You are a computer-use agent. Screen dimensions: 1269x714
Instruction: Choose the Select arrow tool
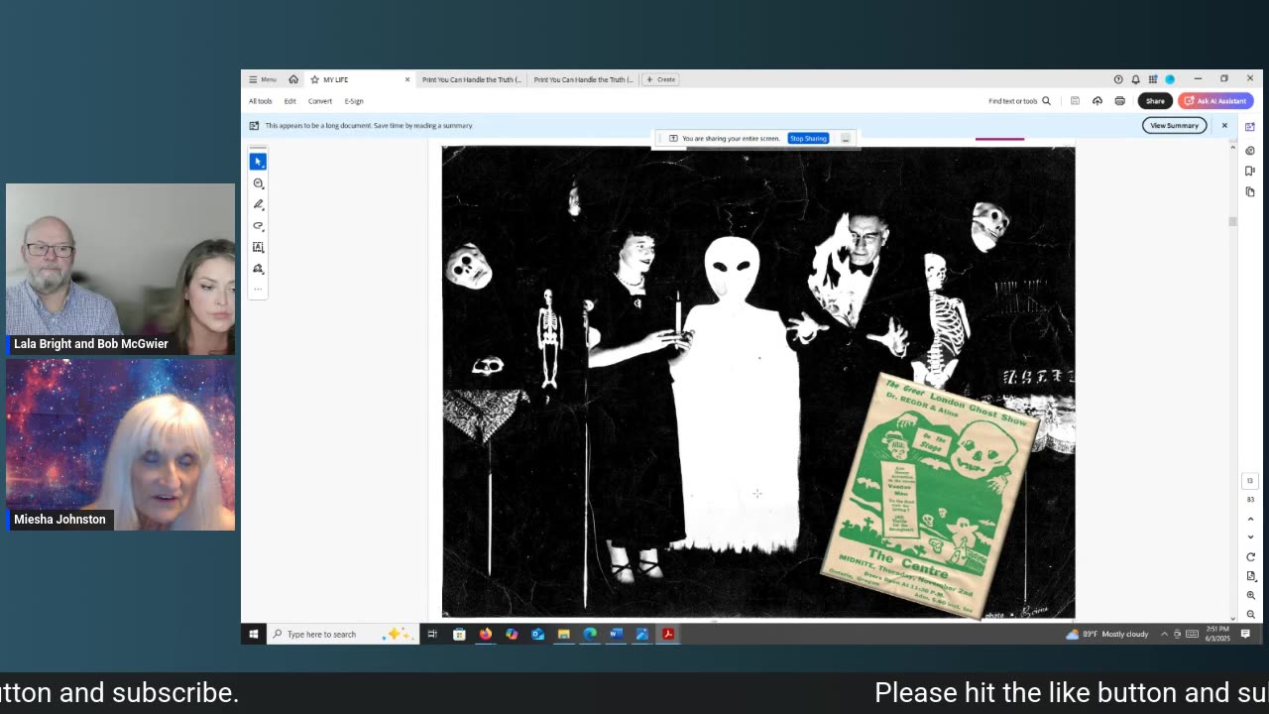(x=258, y=162)
